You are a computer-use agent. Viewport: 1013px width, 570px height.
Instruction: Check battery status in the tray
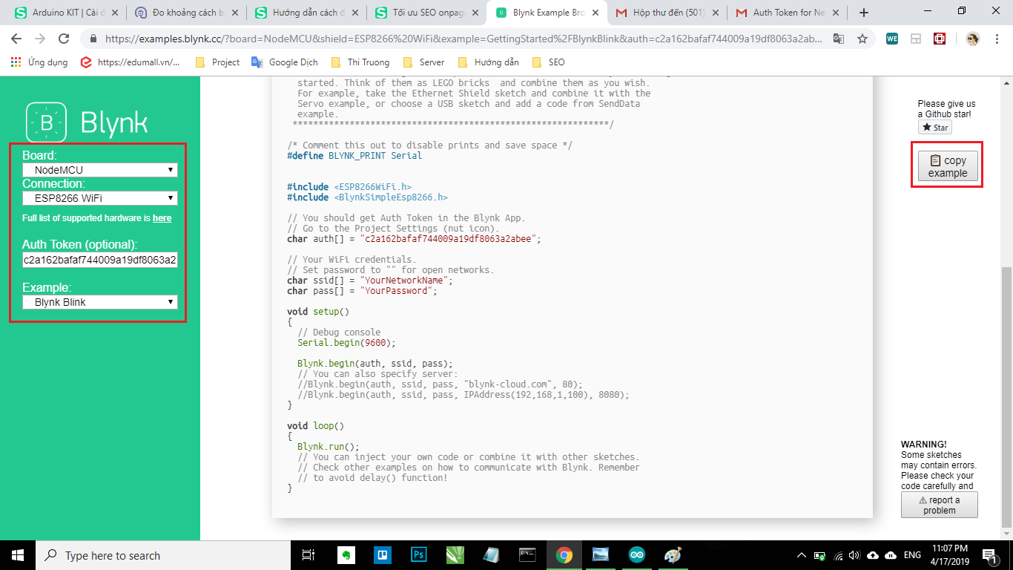(x=820, y=555)
